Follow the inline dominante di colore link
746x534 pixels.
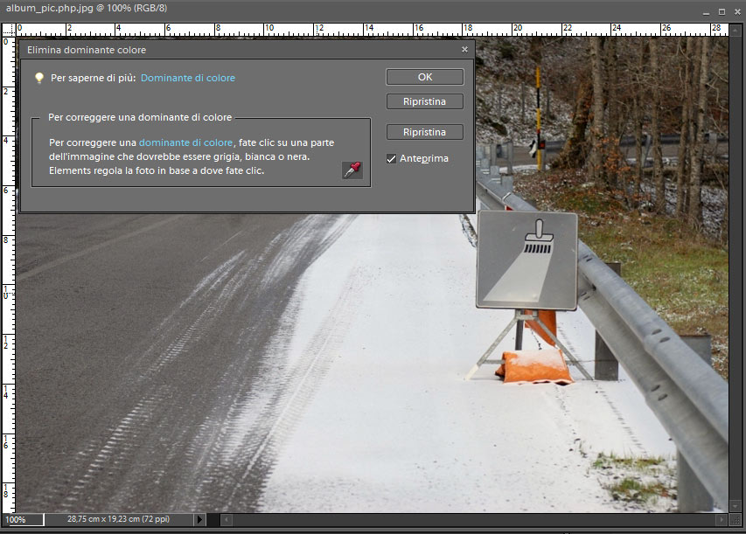[x=185, y=142]
